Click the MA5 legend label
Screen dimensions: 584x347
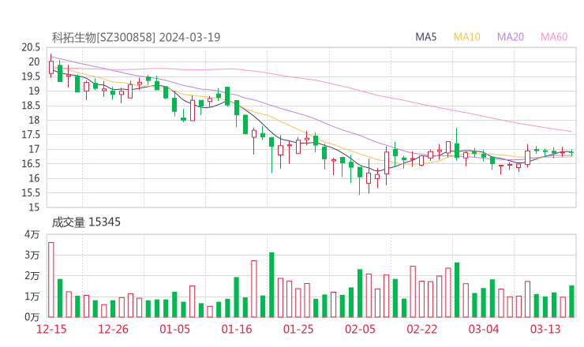425,37
